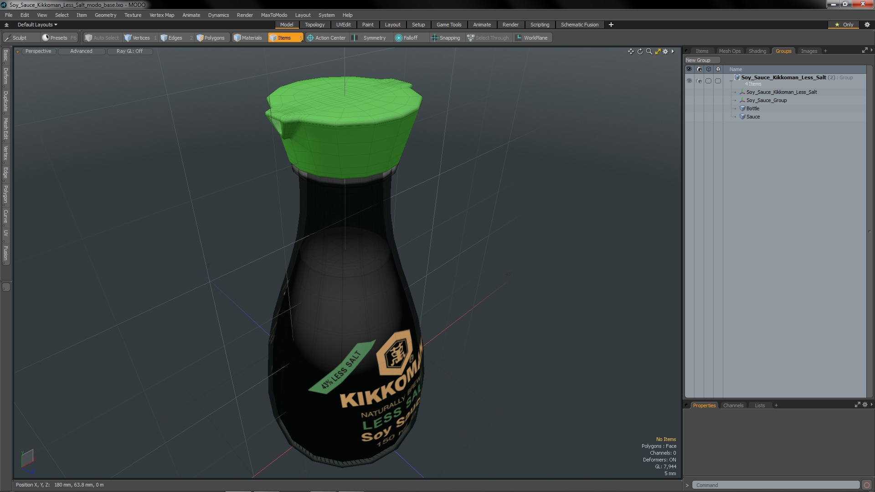
Task: Toggle first checkbox on the group row
Action: pos(708,81)
